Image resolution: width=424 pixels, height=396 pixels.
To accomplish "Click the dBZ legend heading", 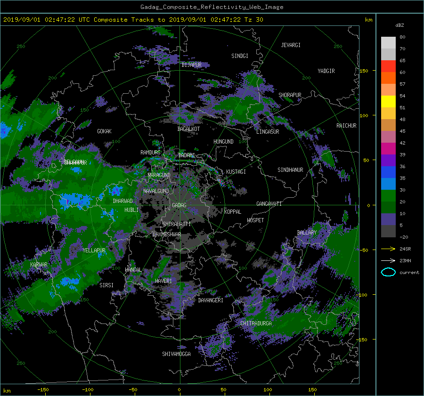I will (400, 25).
